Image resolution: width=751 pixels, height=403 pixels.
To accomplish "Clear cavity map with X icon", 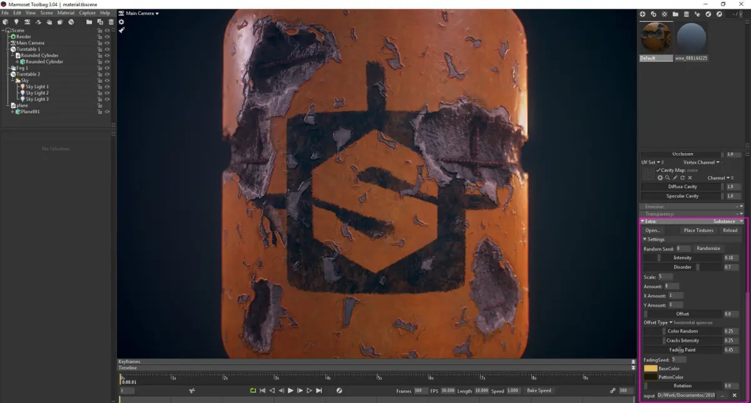I will tap(690, 178).
